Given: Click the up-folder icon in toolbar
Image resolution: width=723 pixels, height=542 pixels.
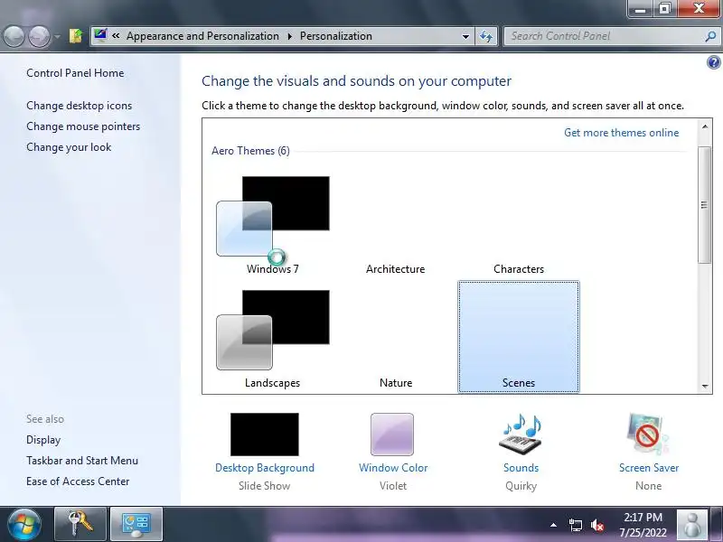Looking at the screenshot, I should (x=75, y=36).
